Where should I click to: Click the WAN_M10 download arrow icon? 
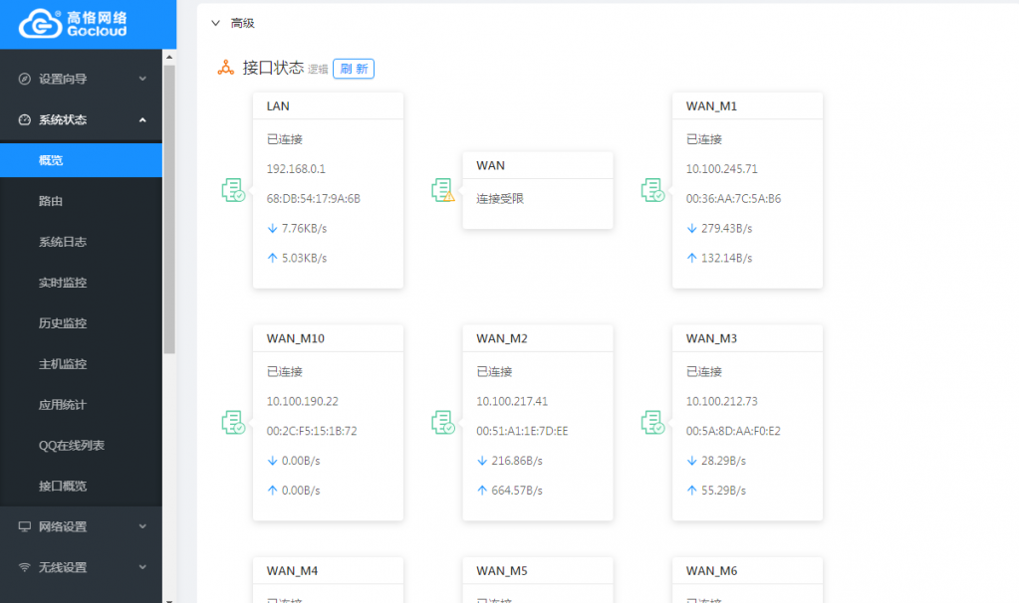(272, 461)
